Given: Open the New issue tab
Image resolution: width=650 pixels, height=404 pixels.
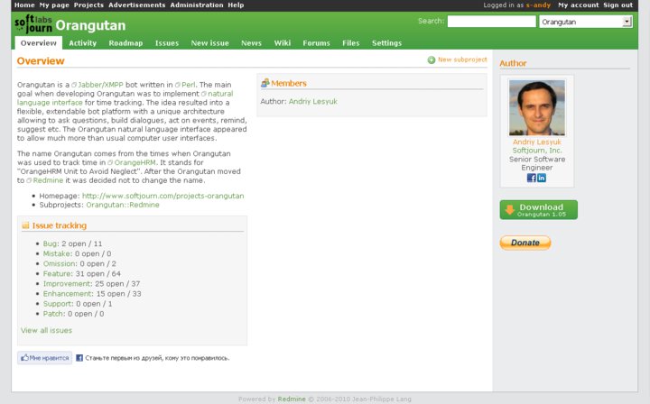Looking at the screenshot, I should tap(209, 43).
